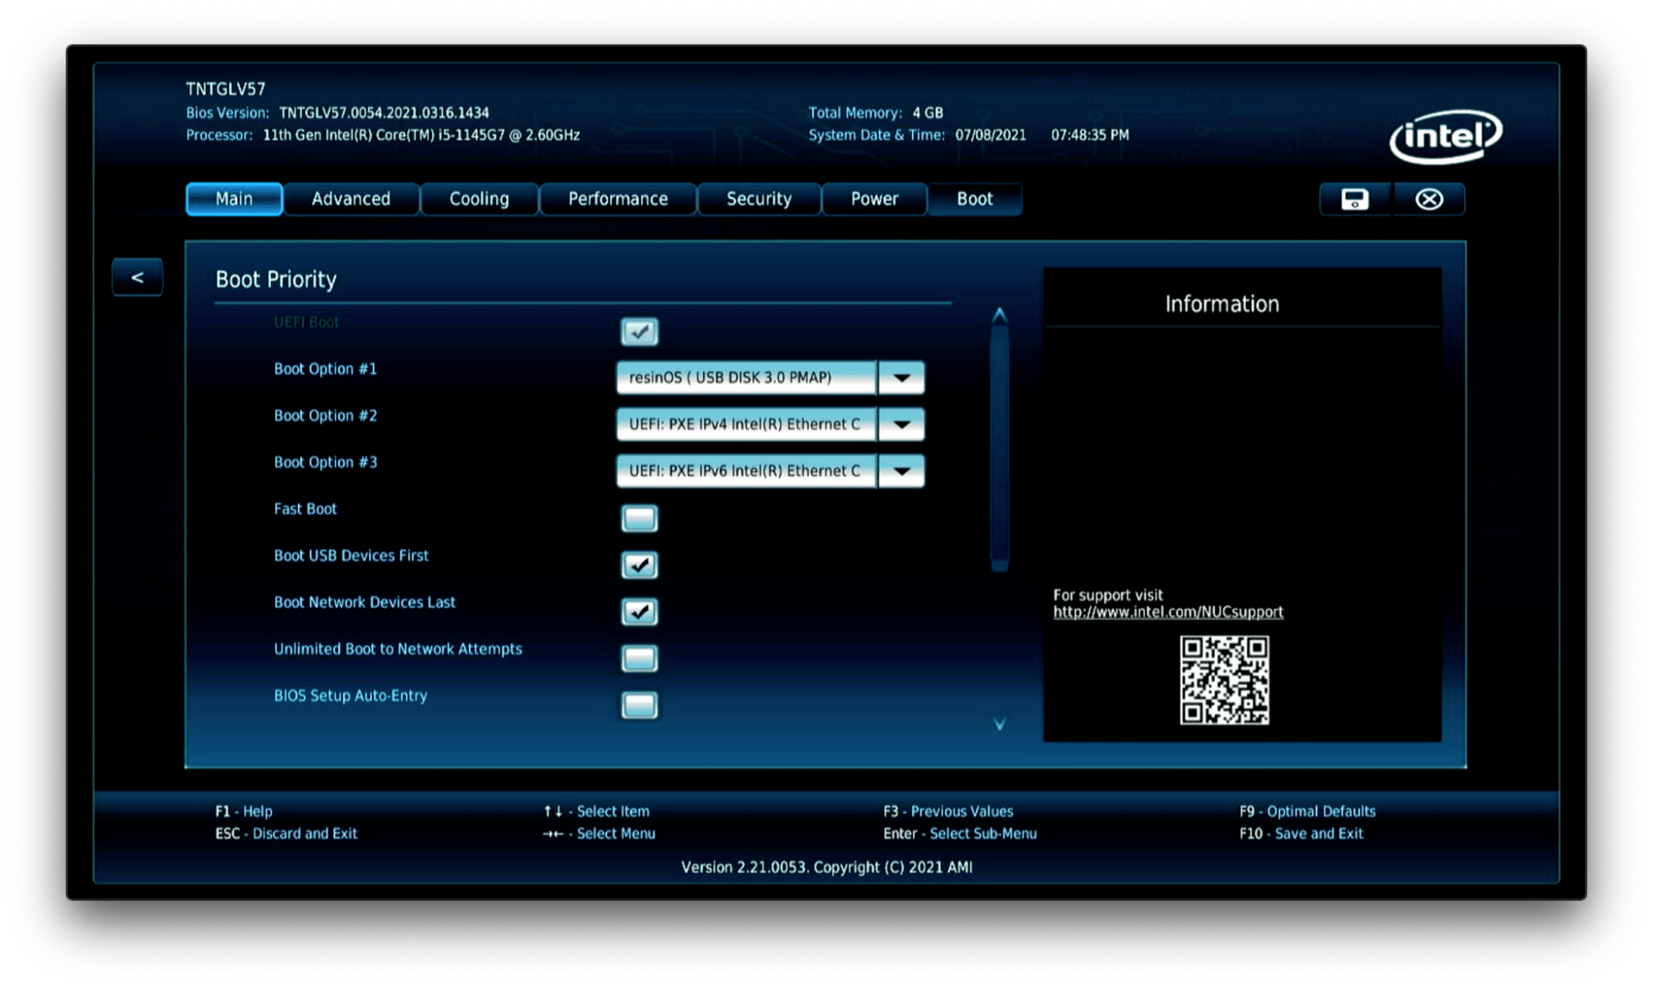
Task: Enable the Fast Boot checkbox
Action: tap(639, 518)
